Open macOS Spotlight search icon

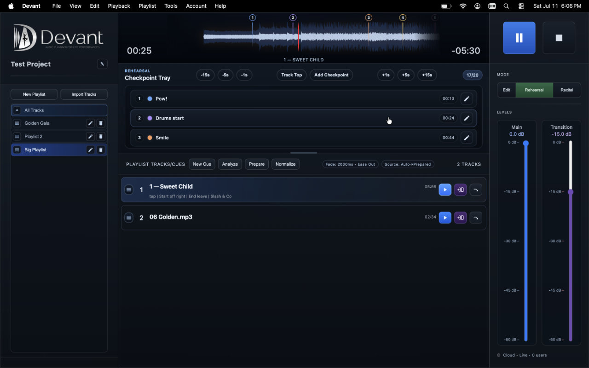click(x=506, y=6)
